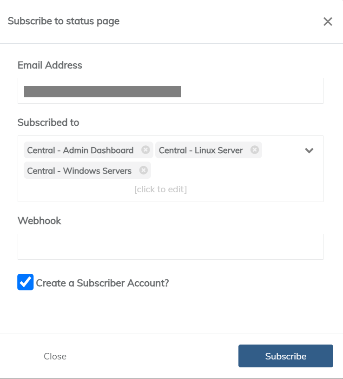Click the redacted email text in the field
The width and height of the screenshot is (343, 379).
pyautogui.click(x=102, y=91)
